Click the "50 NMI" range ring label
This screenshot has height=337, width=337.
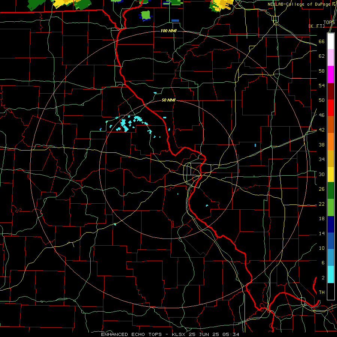point(168,100)
